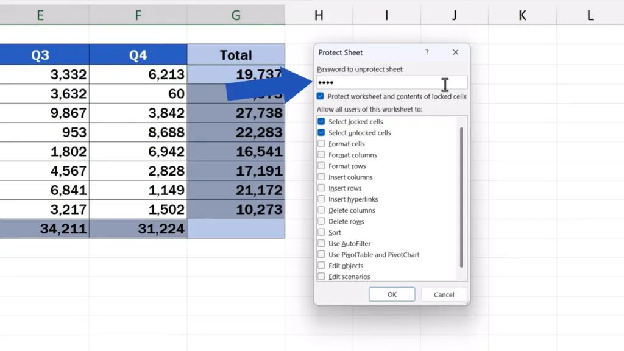Screen dimensions: 624x351
Task: Enable Use AutoFilter checkbox
Action: pos(322,244)
